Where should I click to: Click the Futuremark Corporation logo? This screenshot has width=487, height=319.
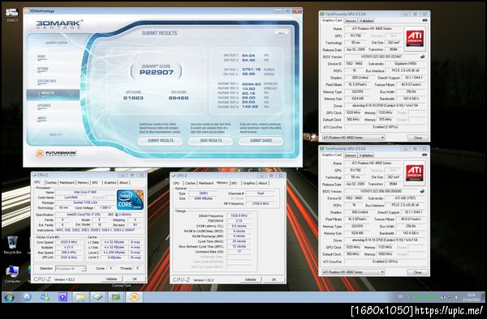(56, 154)
